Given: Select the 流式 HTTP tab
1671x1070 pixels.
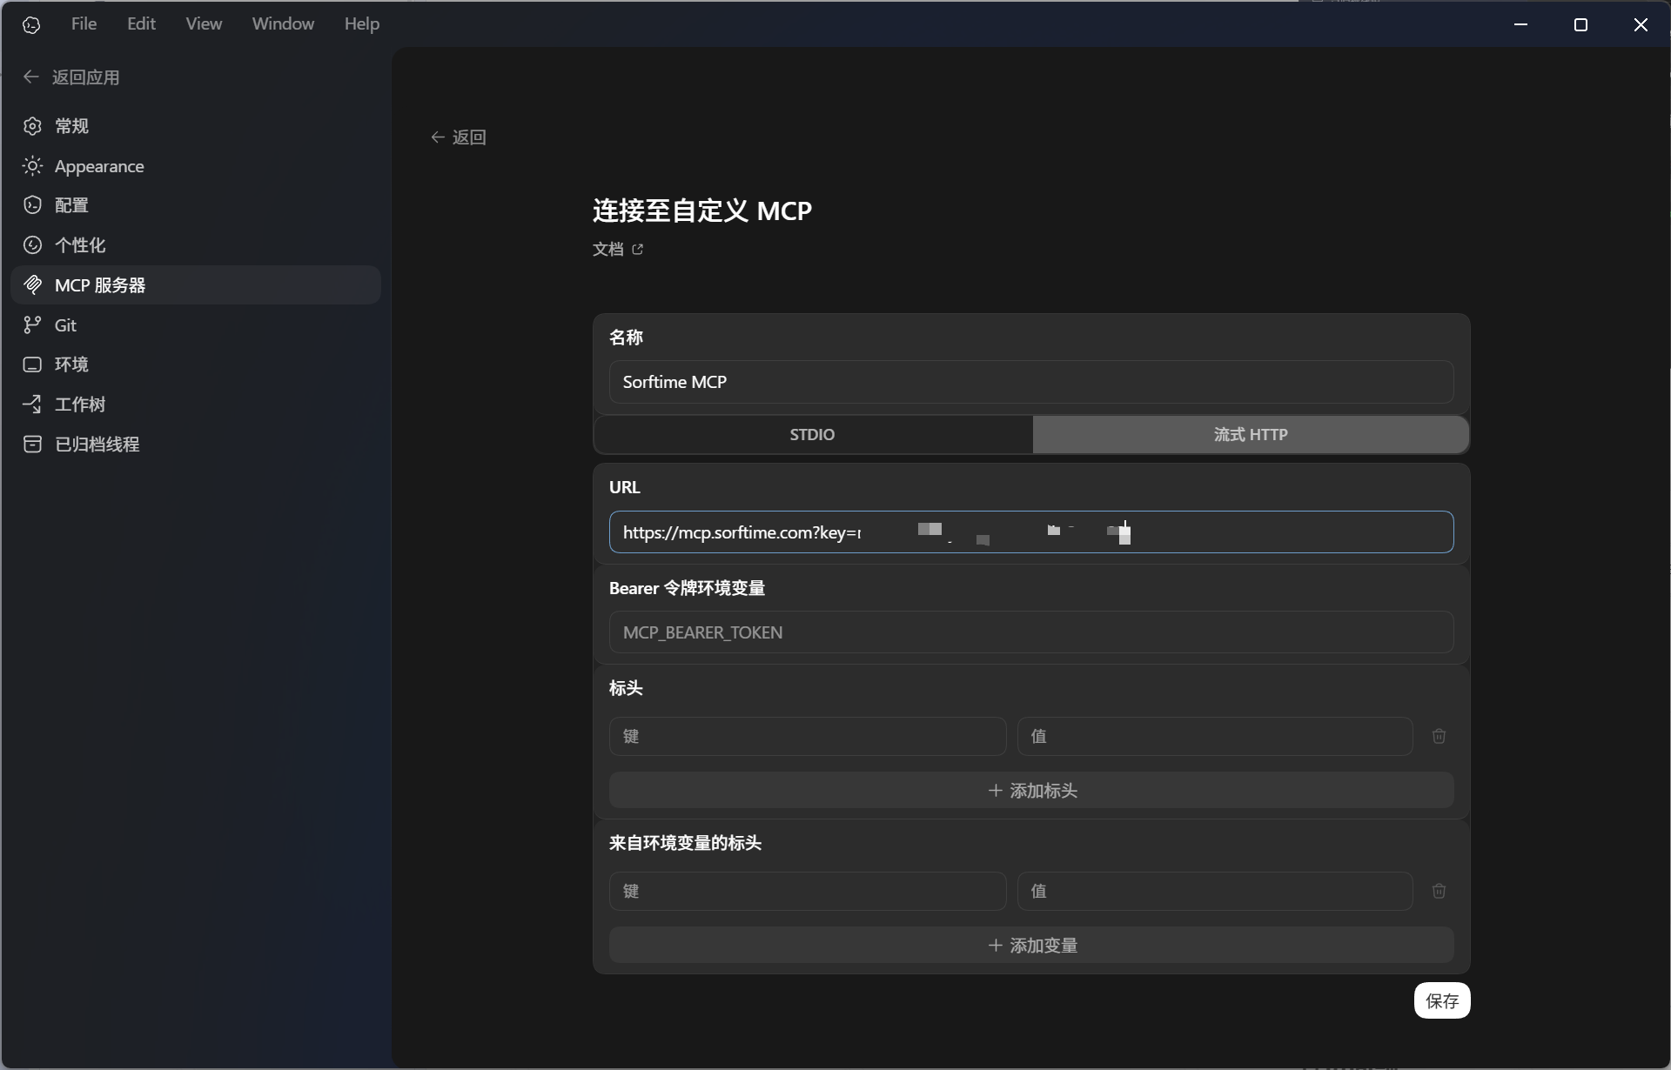Looking at the screenshot, I should click(x=1250, y=434).
